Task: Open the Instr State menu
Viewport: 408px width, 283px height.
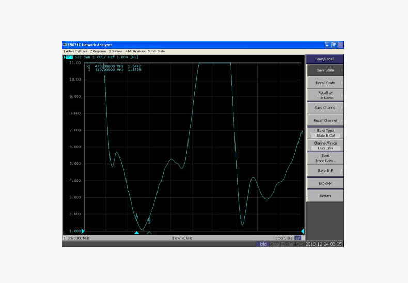Action: pos(156,51)
